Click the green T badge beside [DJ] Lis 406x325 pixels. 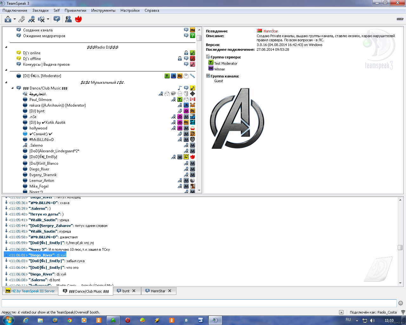(x=167, y=76)
